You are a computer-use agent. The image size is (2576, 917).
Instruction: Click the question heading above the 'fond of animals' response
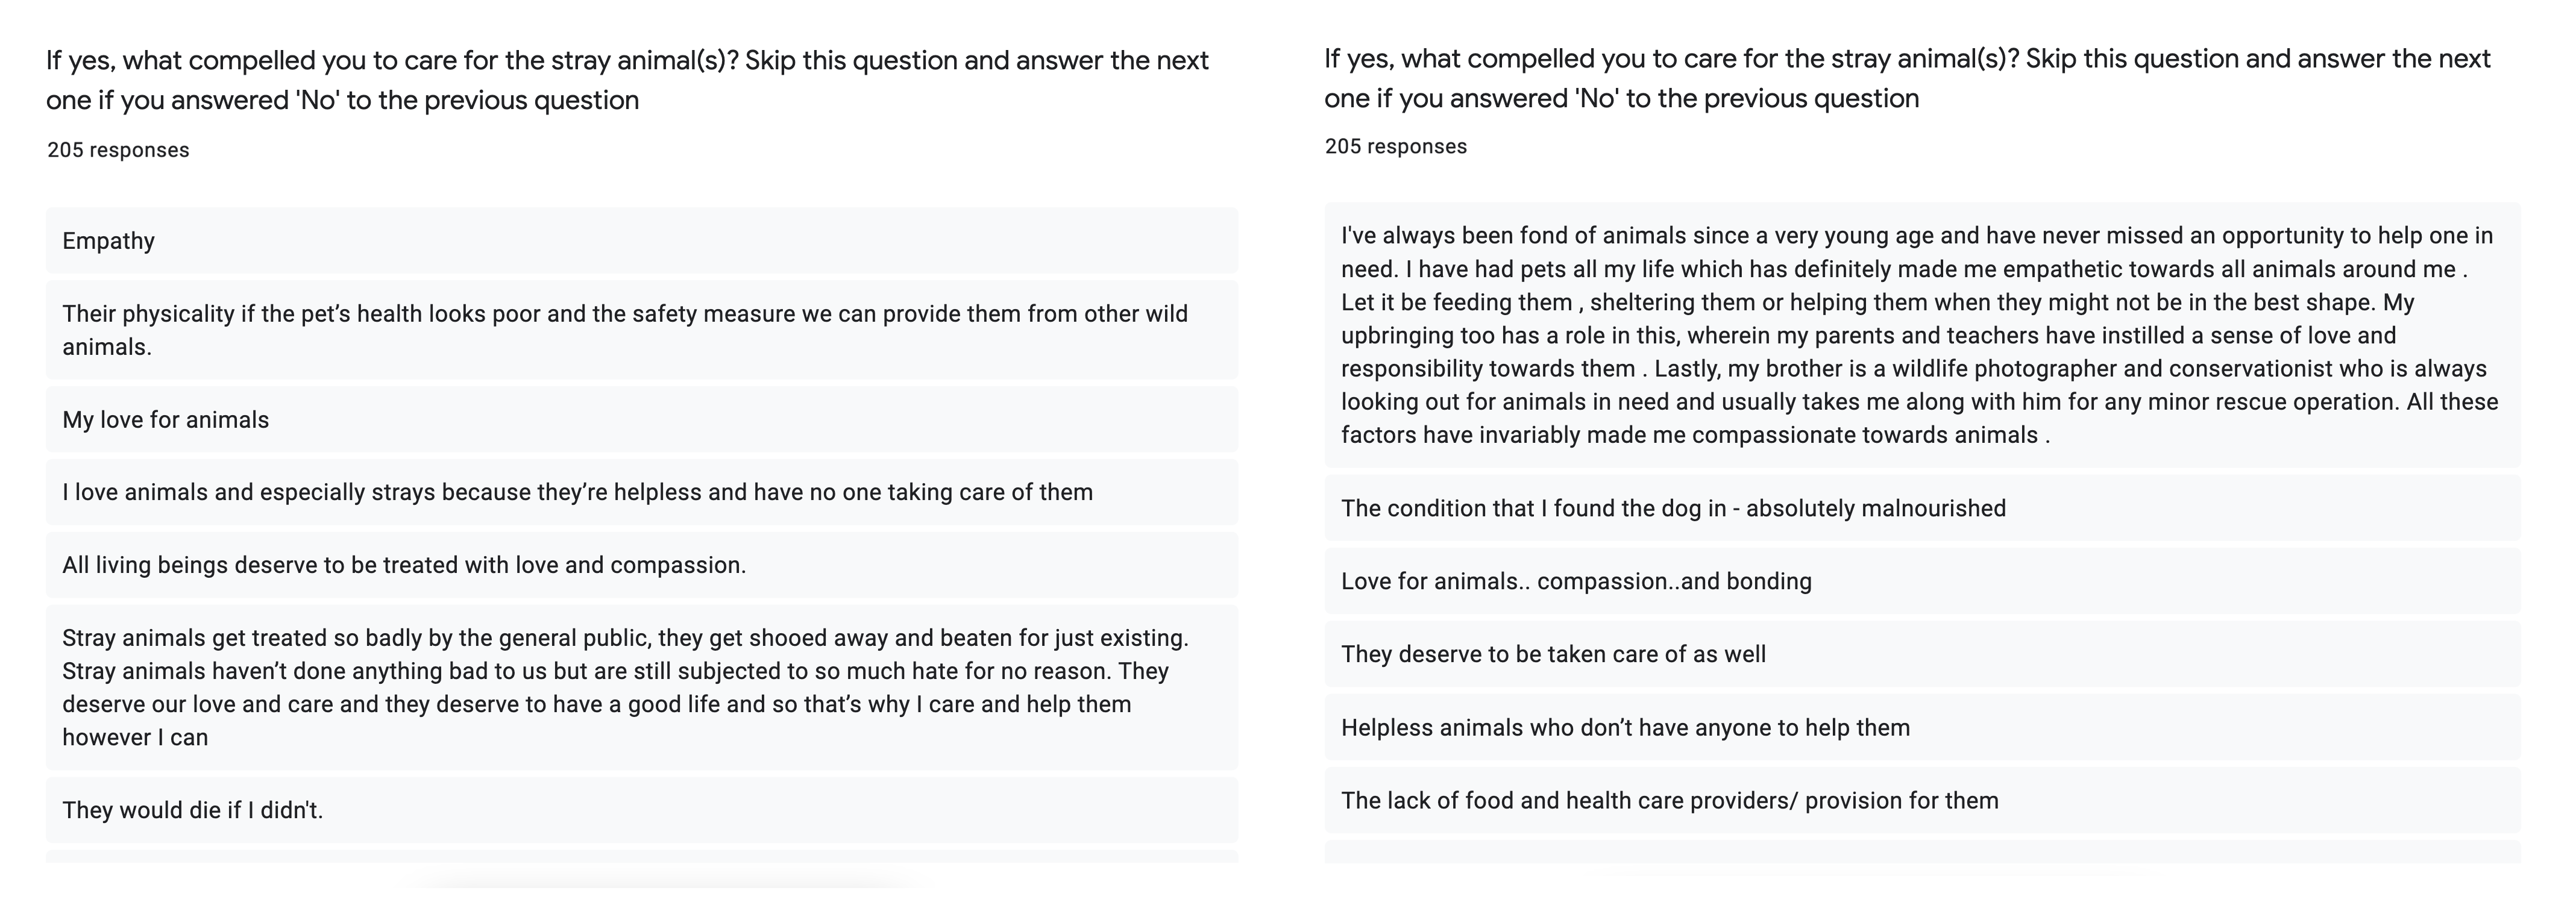coord(1906,78)
